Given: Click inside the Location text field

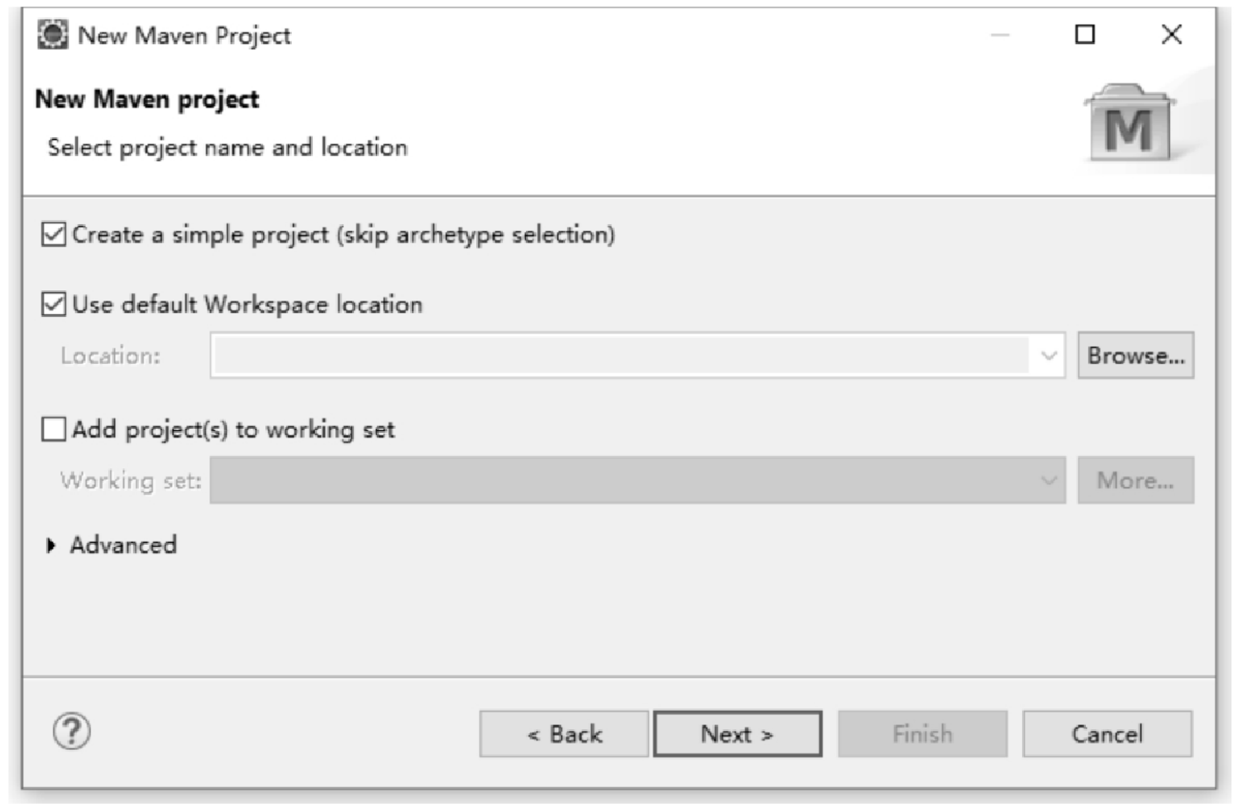Looking at the screenshot, I should (620, 356).
